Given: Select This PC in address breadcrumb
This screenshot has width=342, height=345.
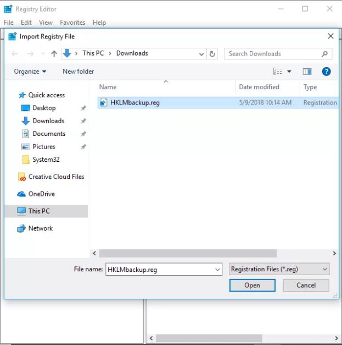Looking at the screenshot, I should click(93, 53).
